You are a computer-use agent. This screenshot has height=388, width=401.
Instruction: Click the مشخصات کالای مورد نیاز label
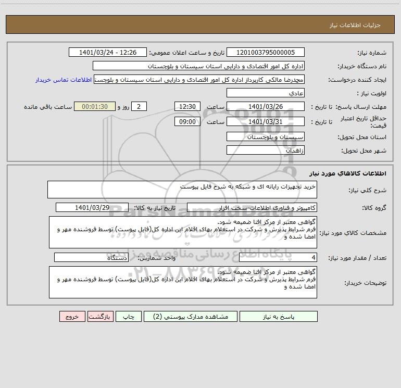(353, 233)
